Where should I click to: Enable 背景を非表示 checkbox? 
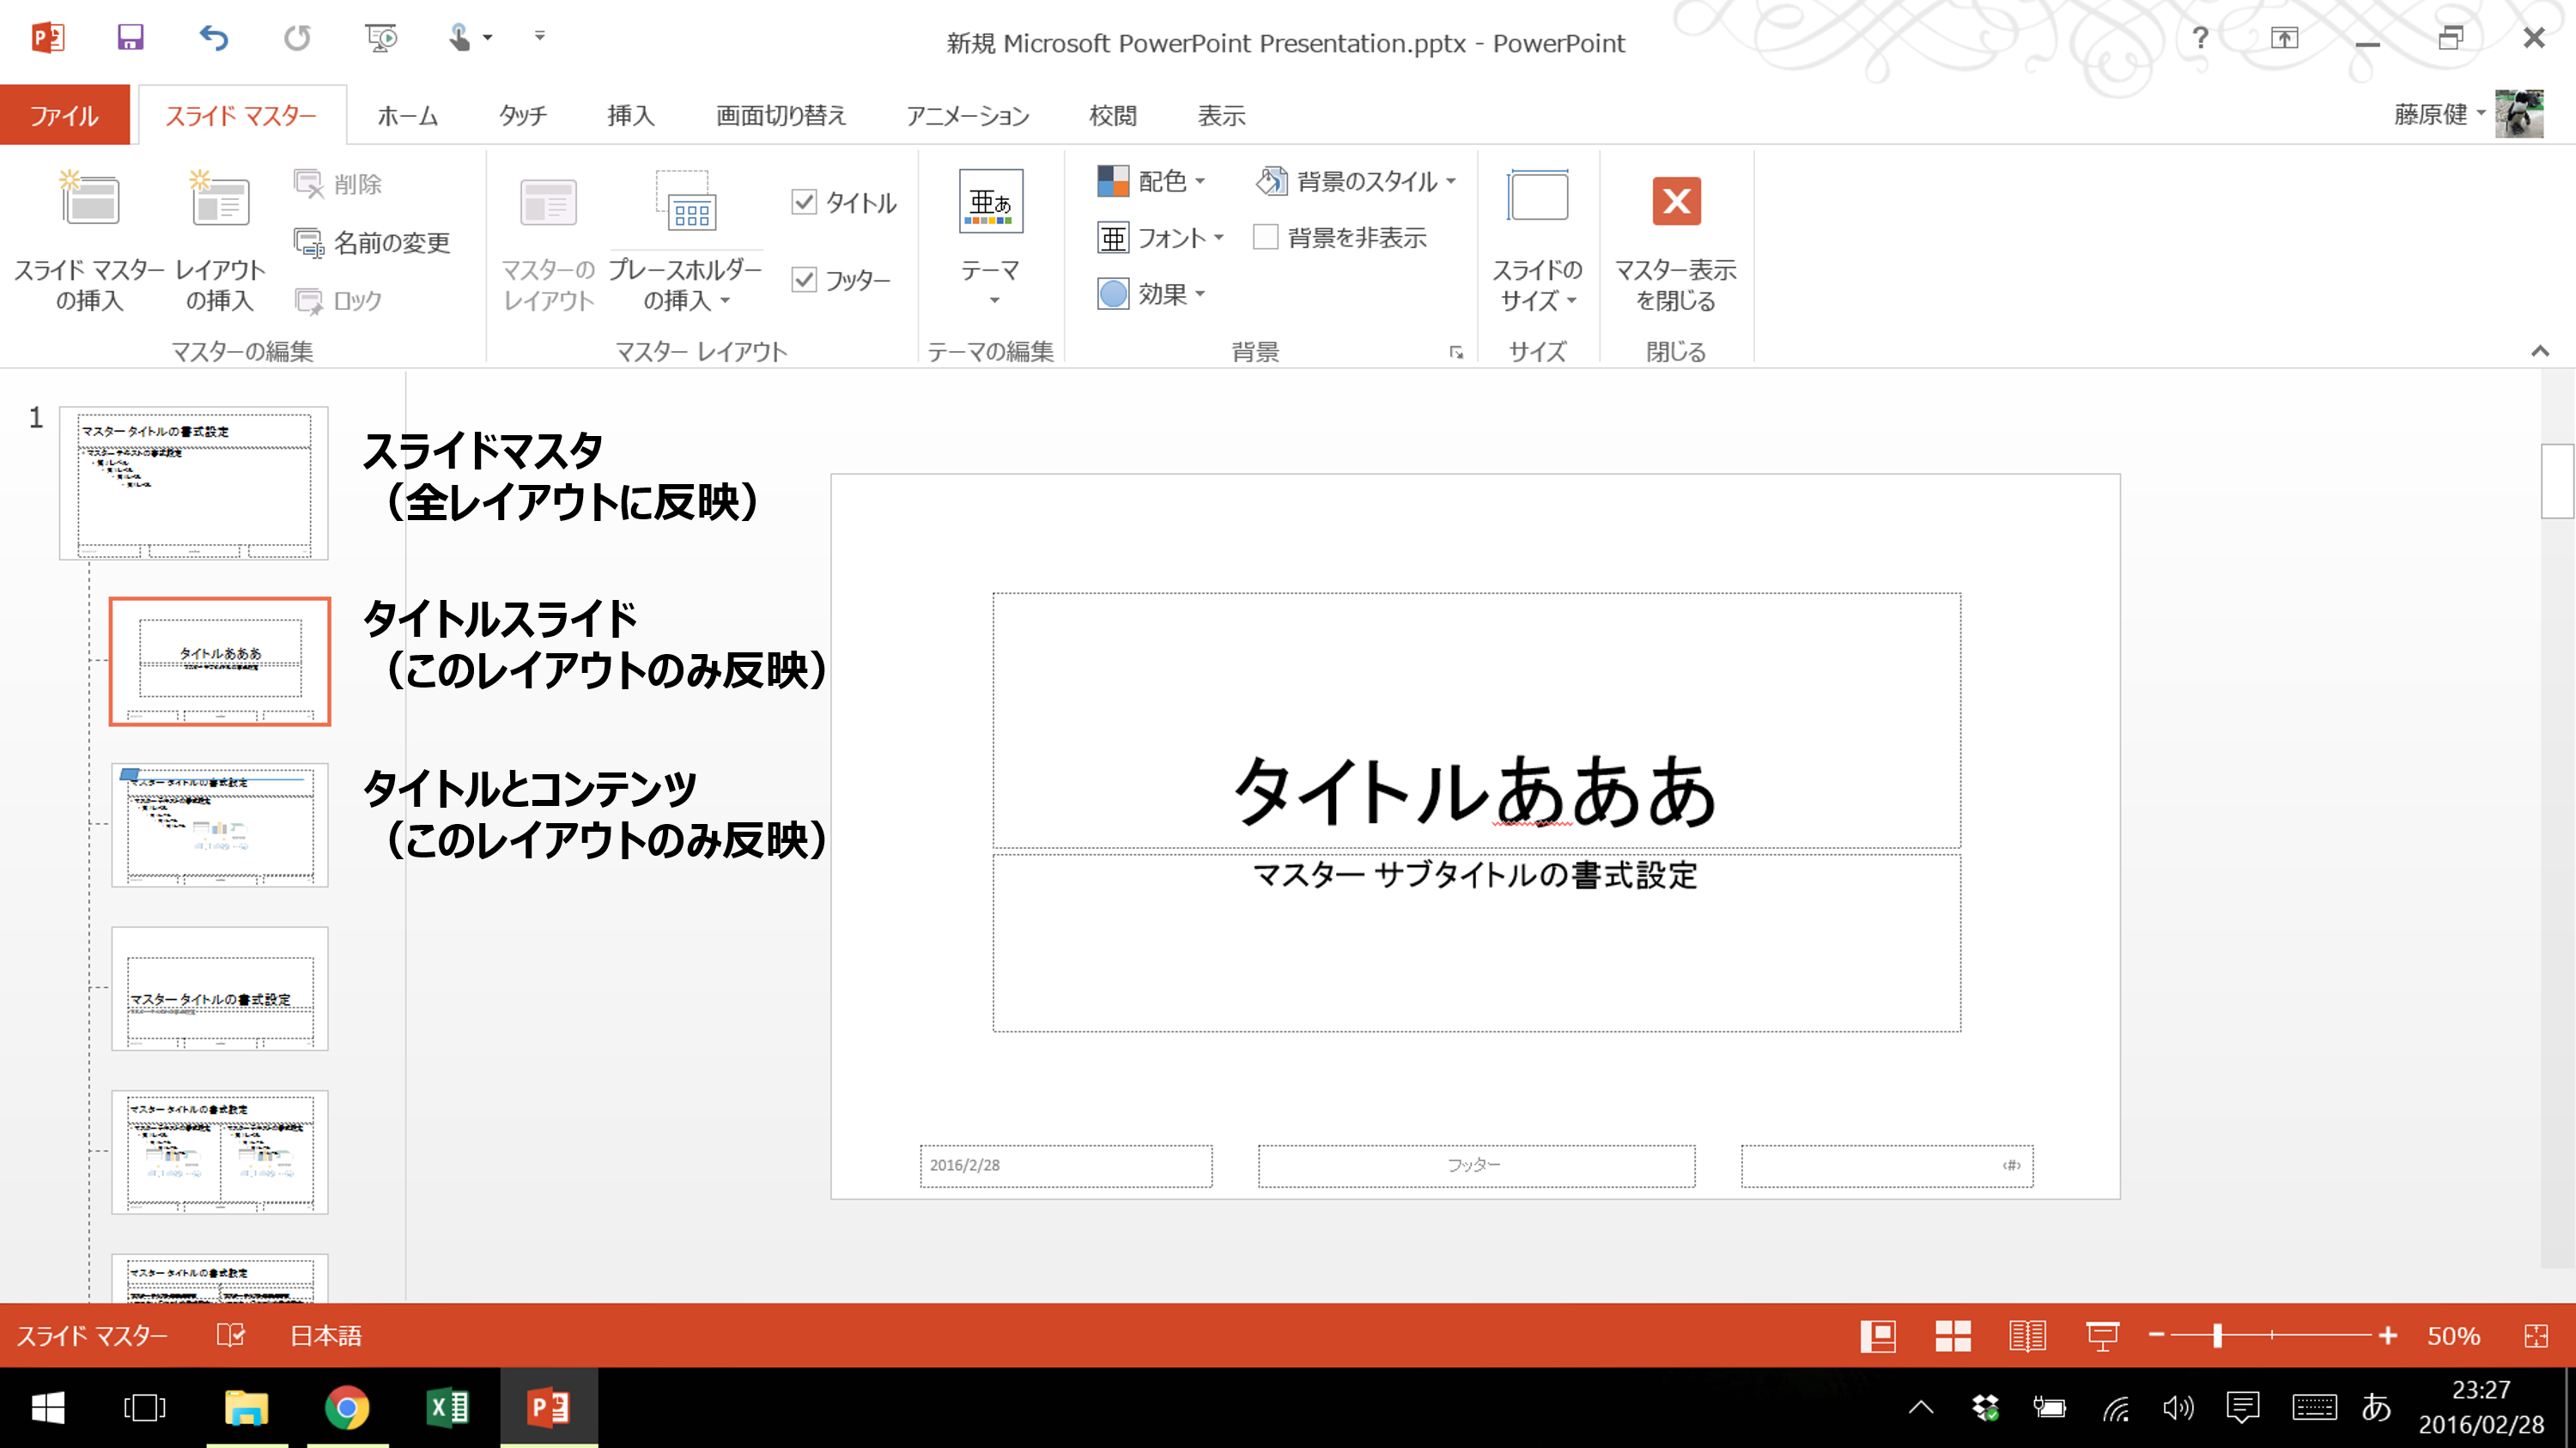click(x=1266, y=238)
